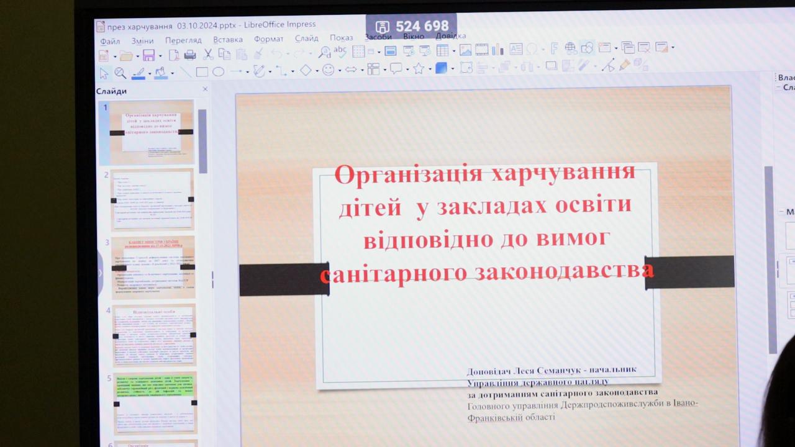Image resolution: width=795 pixels, height=447 pixels.
Task: Toggle Display Grid icon
Action: point(358,52)
